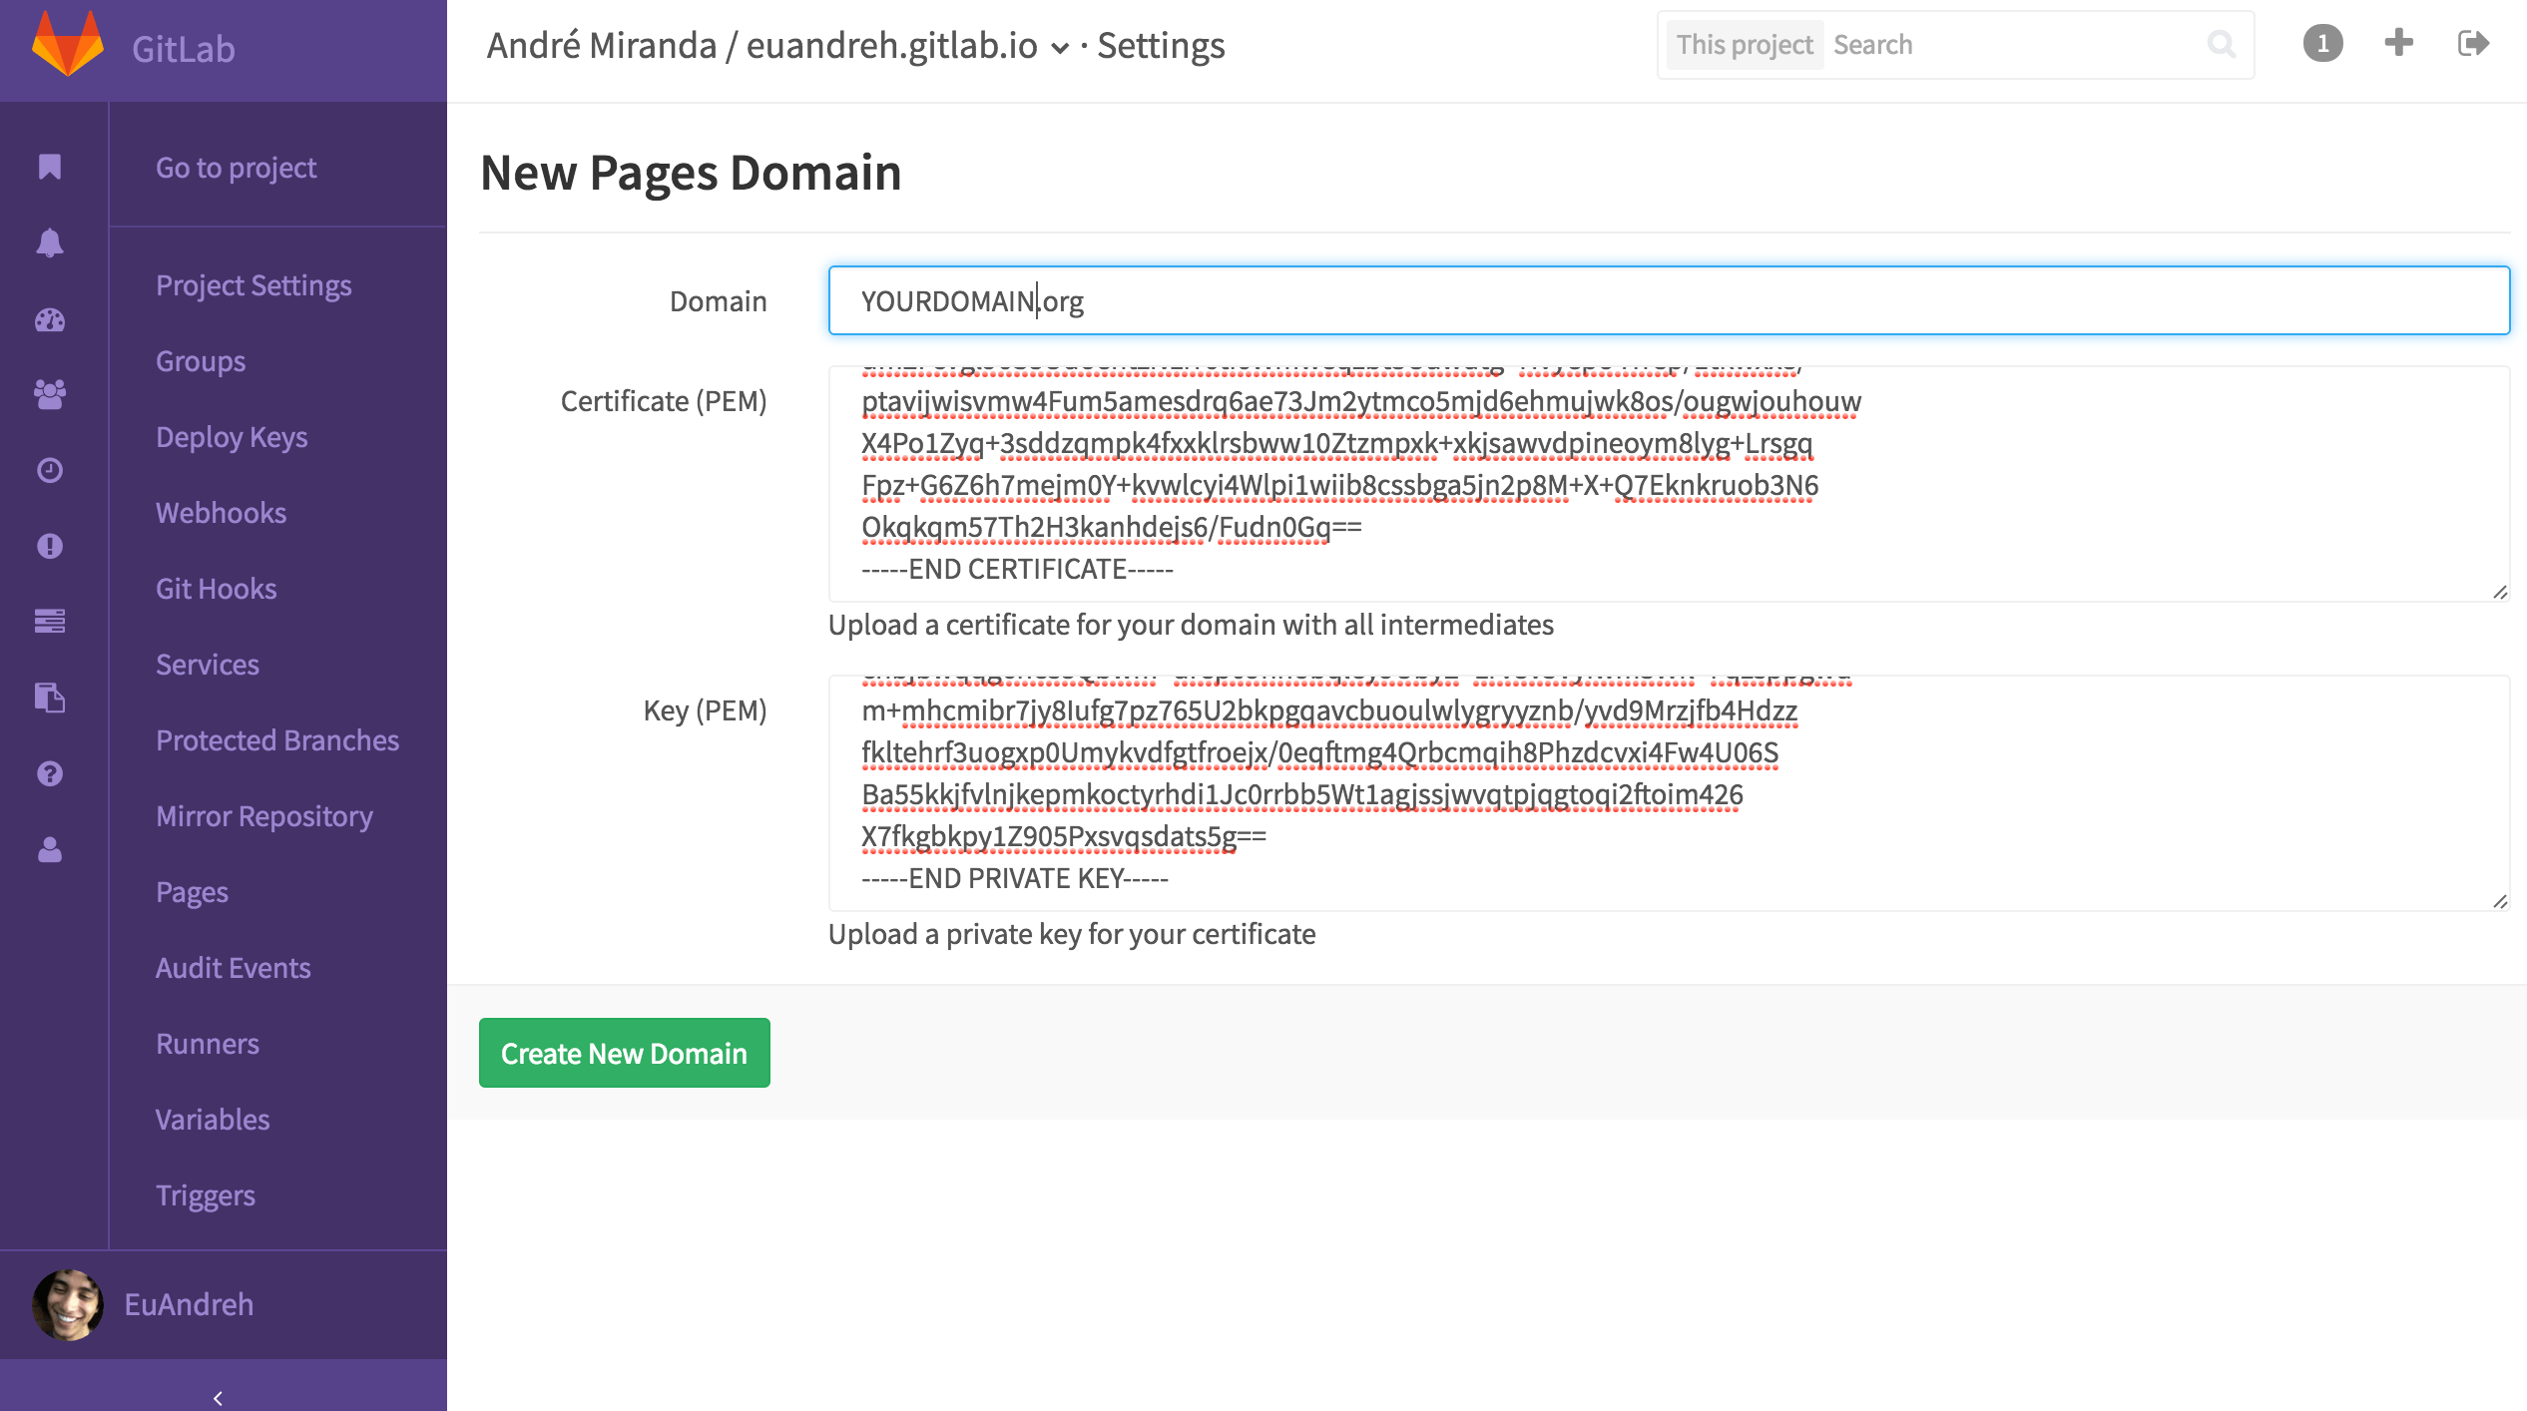This screenshot has height=1411, width=2527.
Task: Open Deploy Keys settings
Action: (232, 436)
